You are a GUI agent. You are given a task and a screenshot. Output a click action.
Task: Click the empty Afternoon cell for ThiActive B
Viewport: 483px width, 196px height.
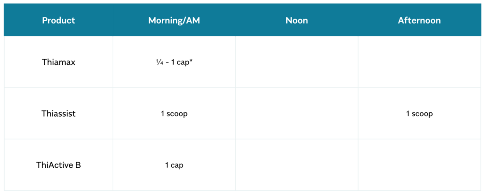coord(419,165)
